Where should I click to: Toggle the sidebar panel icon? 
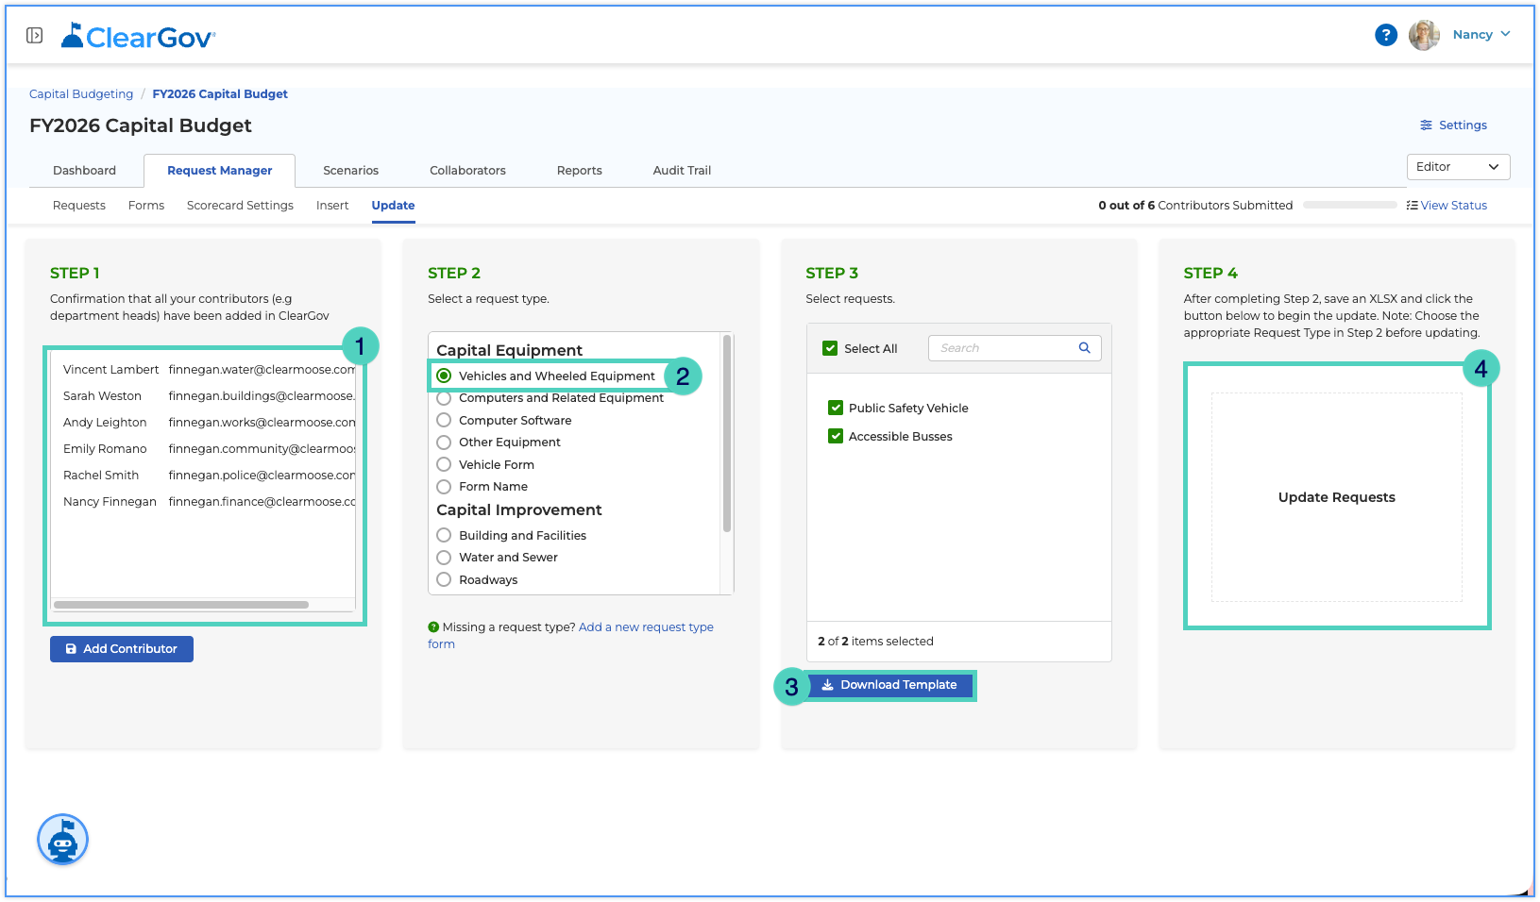(34, 36)
